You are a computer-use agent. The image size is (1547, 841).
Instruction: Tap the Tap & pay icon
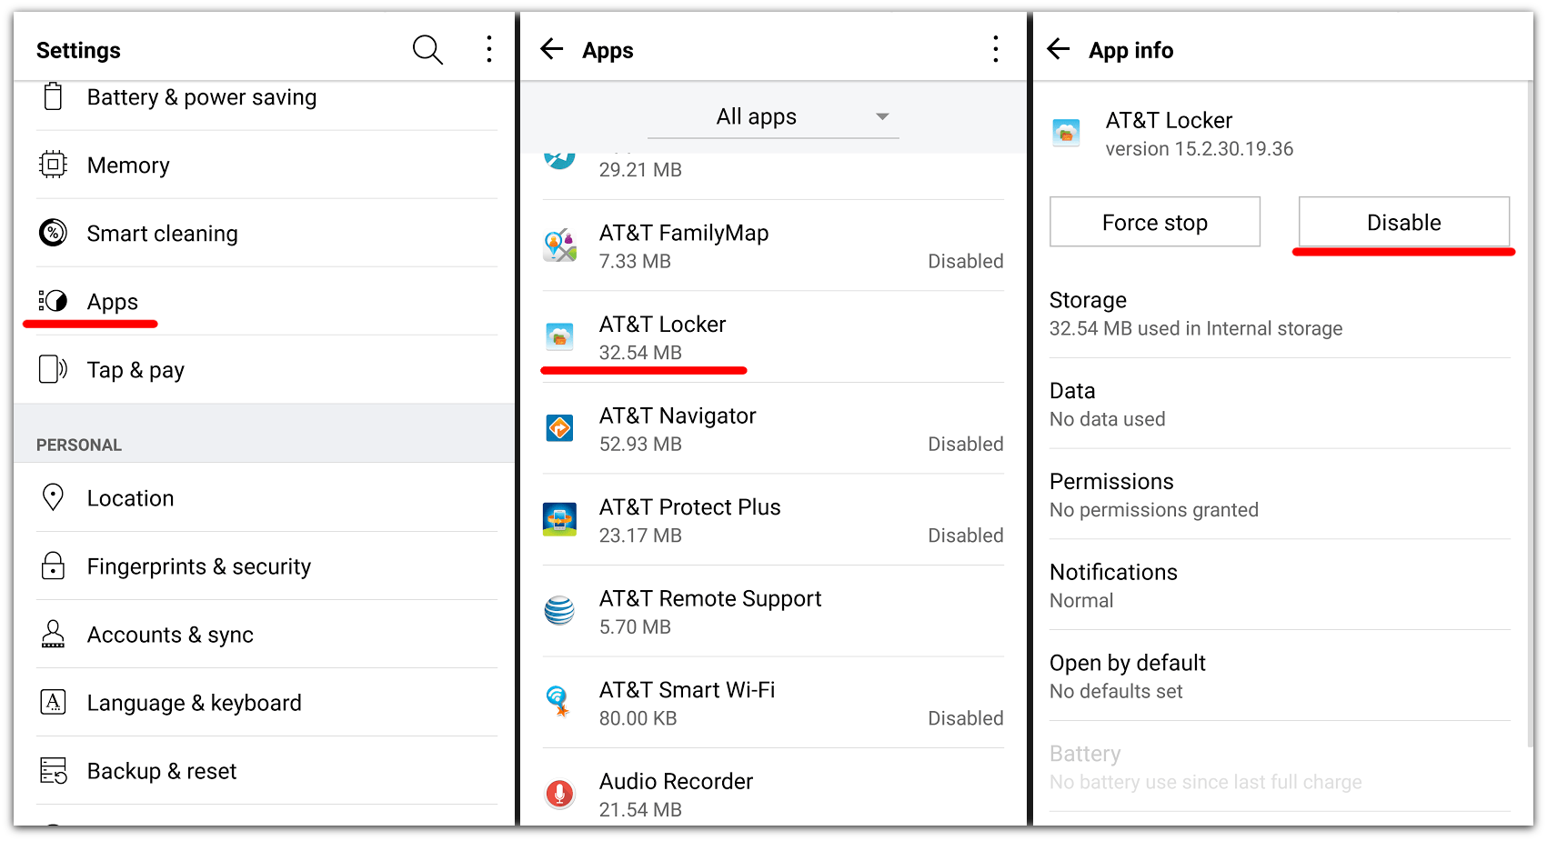(54, 369)
